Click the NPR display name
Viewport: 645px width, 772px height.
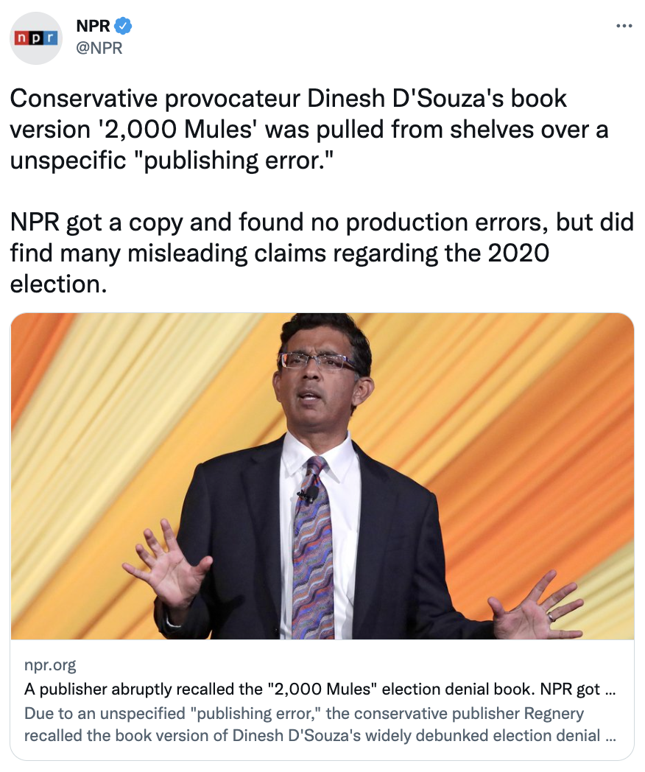click(x=94, y=26)
